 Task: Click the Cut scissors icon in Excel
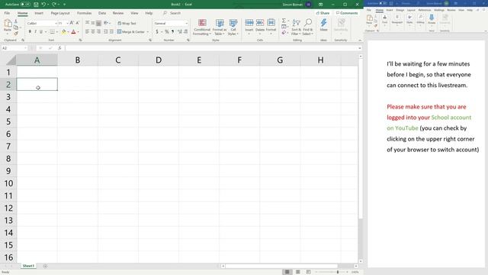click(x=16, y=21)
